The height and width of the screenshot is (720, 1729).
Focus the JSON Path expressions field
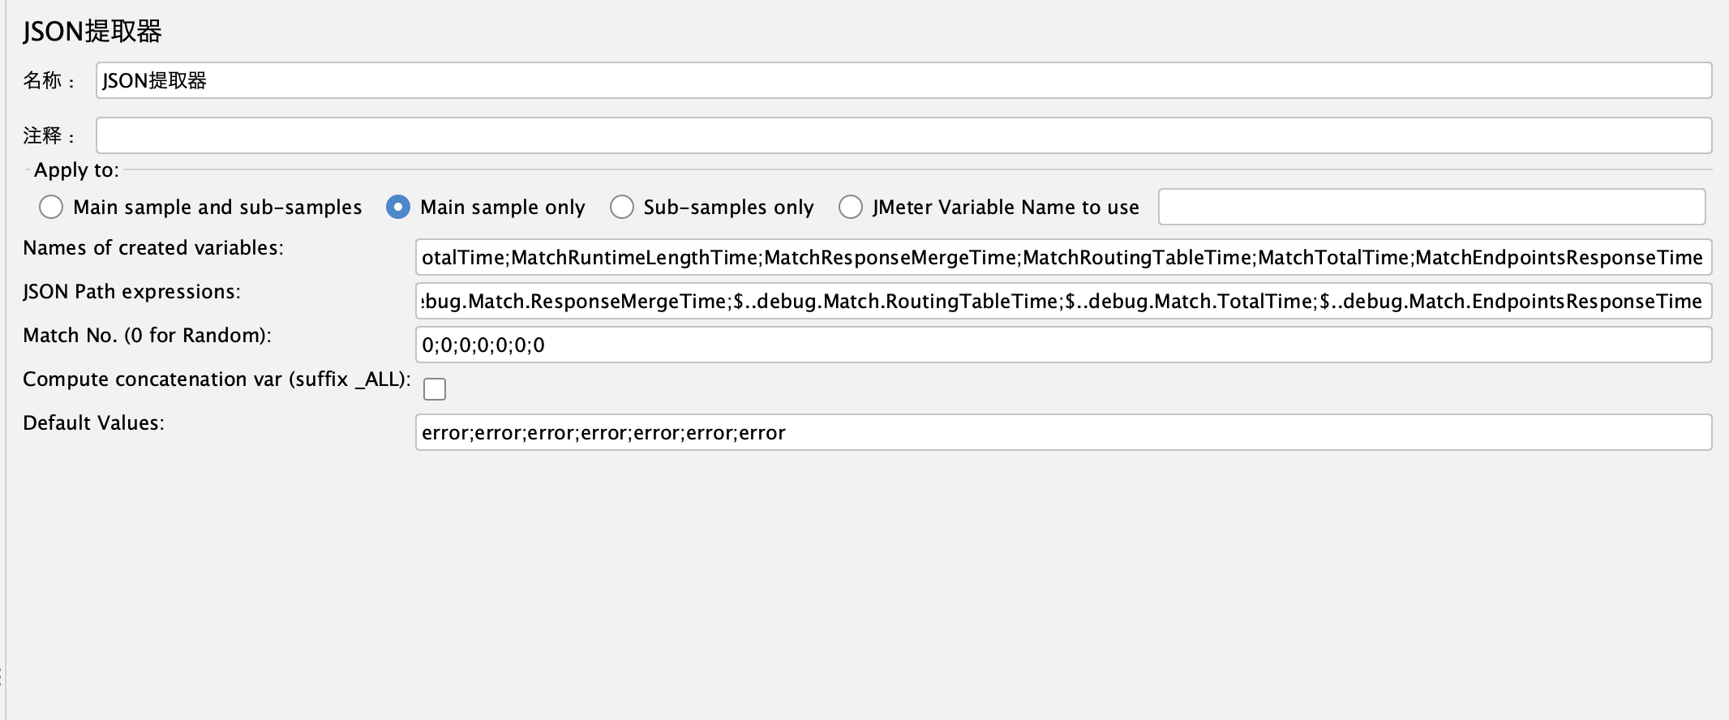973,301
